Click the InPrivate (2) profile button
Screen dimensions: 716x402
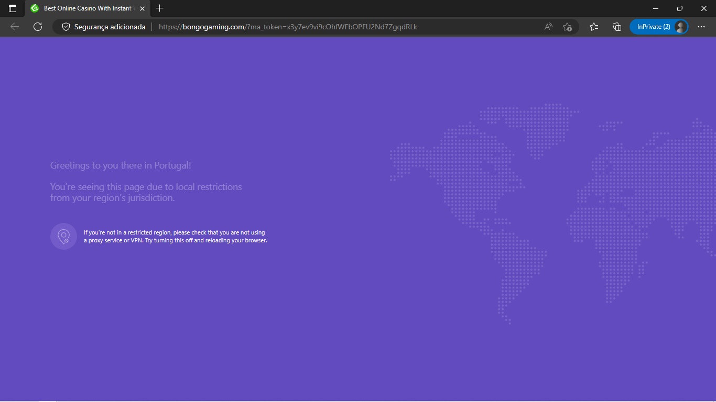click(x=658, y=27)
